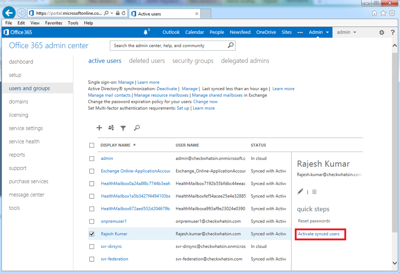Check the HealthMailbox0a24a8f8c row checkbox
Screen dimensions: 400x273
tap(92, 184)
